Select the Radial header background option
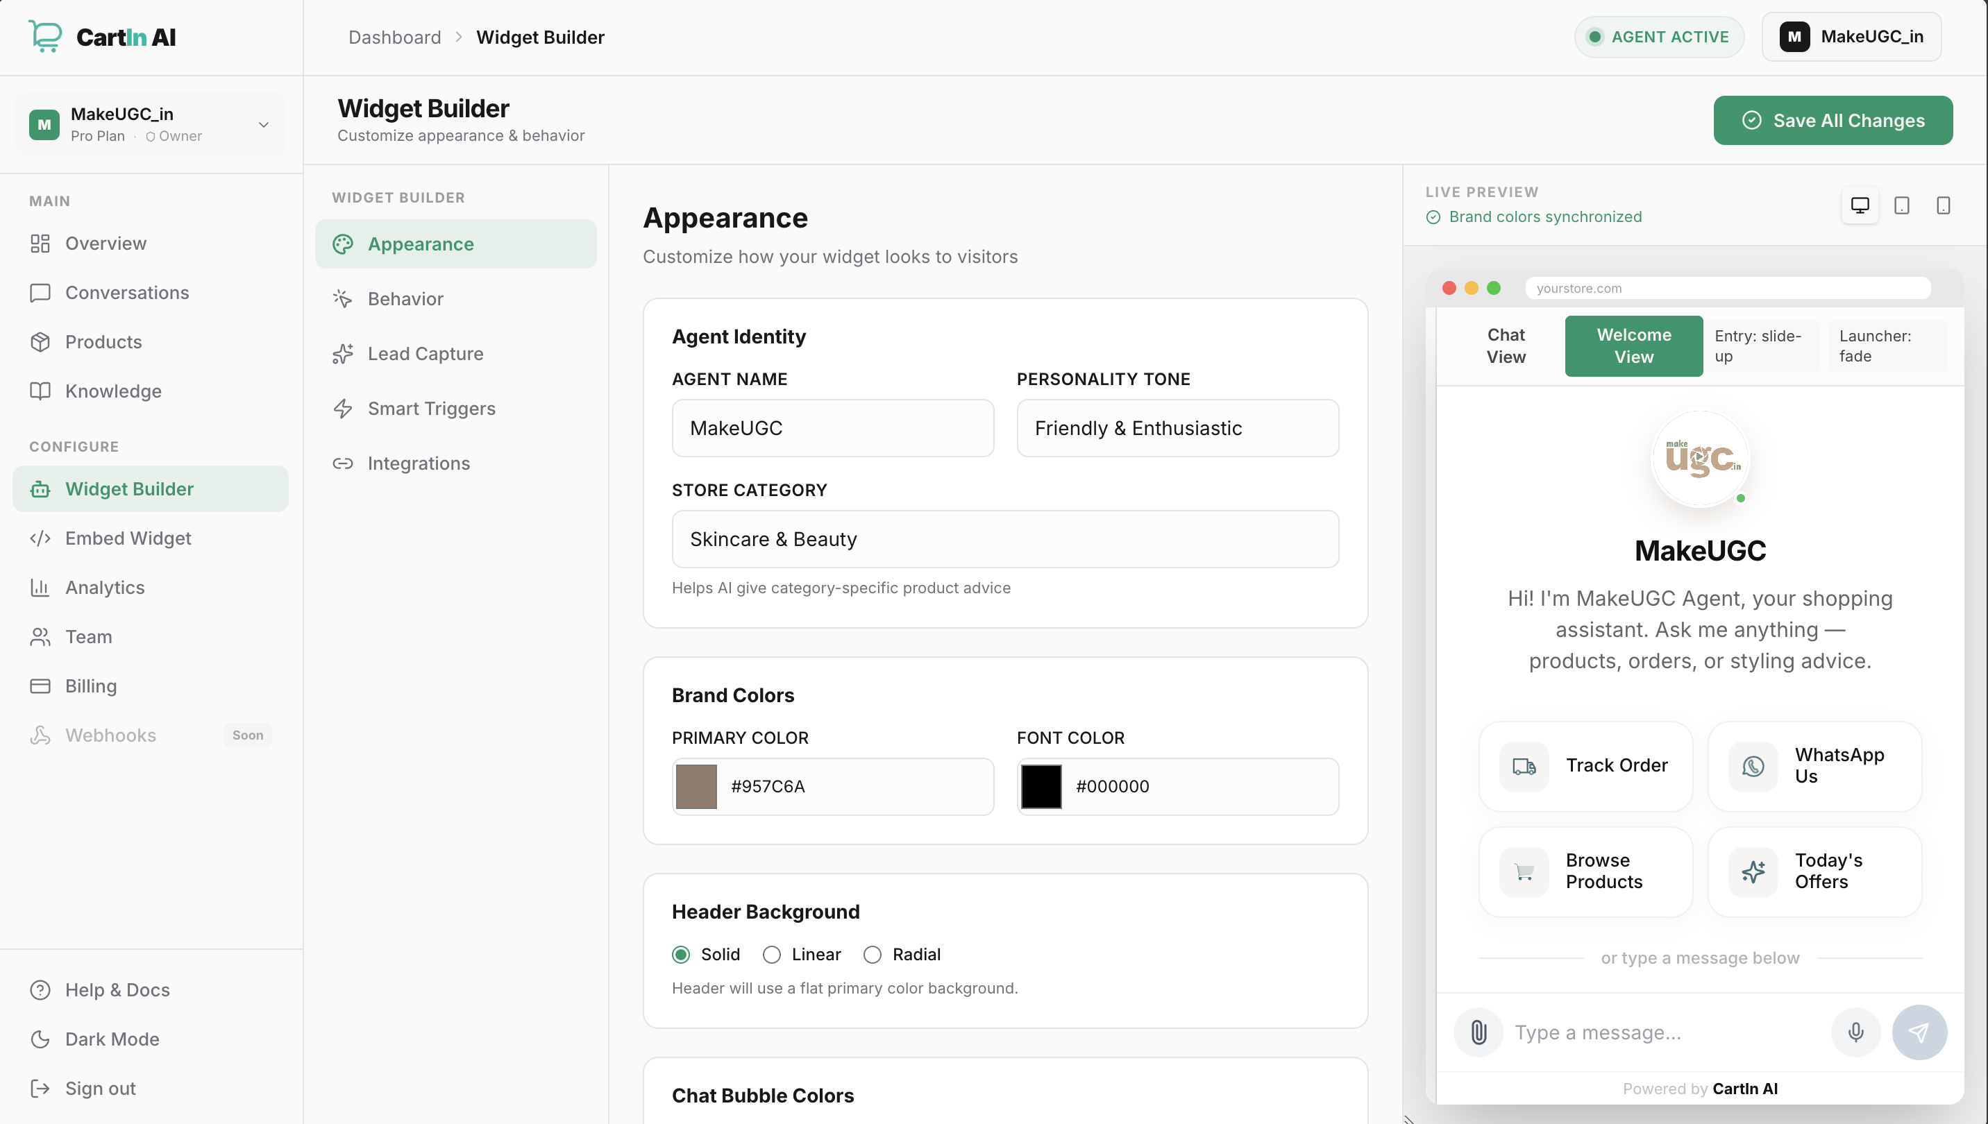 coord(873,955)
